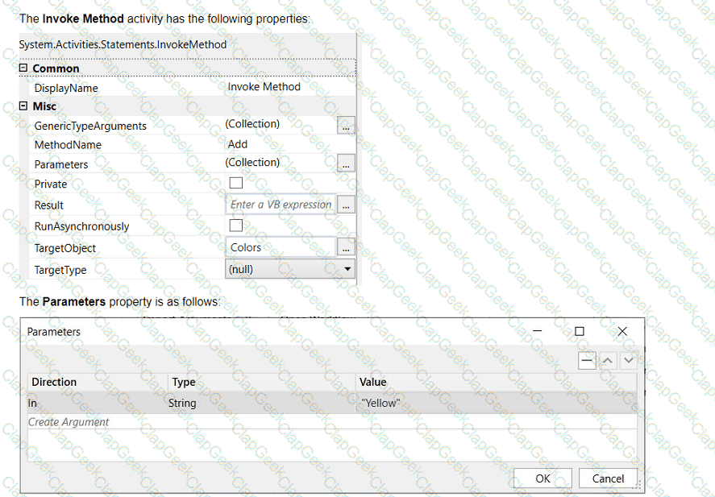Click the TargetType property label

pyautogui.click(x=60, y=270)
